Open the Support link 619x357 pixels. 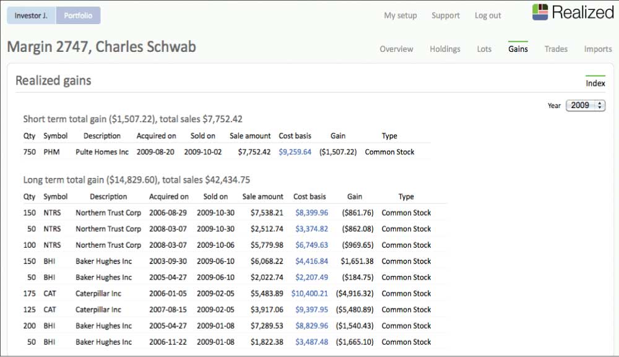tap(446, 15)
